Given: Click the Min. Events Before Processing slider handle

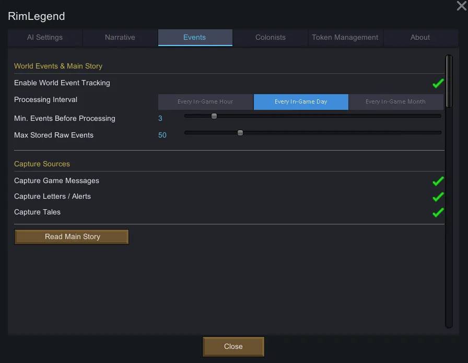Looking at the screenshot, I should [x=214, y=116].
